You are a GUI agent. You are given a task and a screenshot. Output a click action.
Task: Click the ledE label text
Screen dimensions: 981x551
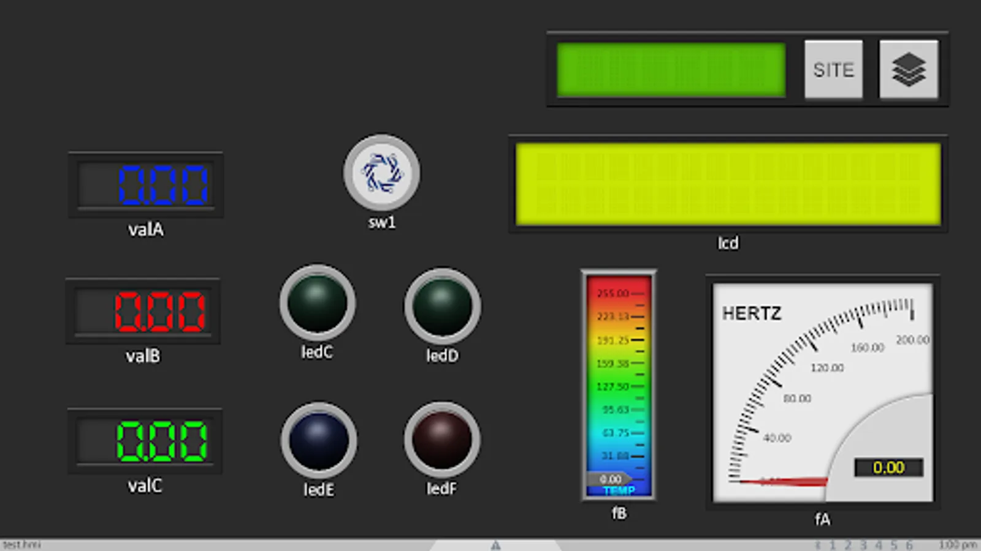pos(319,490)
